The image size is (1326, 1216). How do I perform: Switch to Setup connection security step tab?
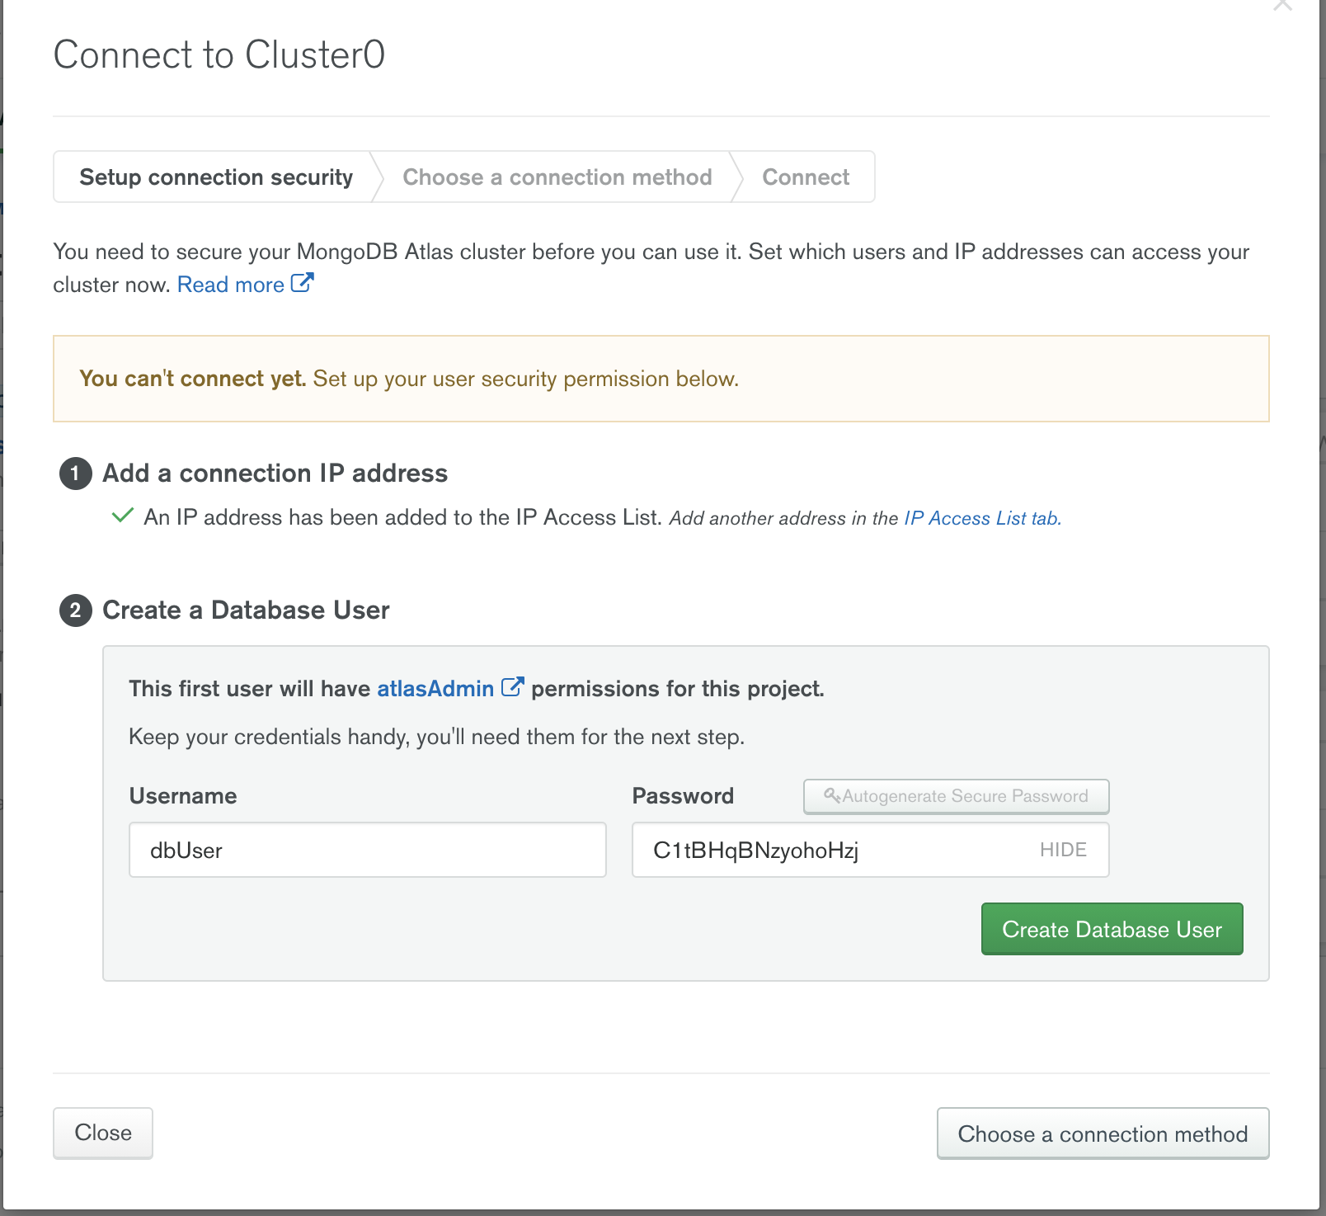coord(216,177)
